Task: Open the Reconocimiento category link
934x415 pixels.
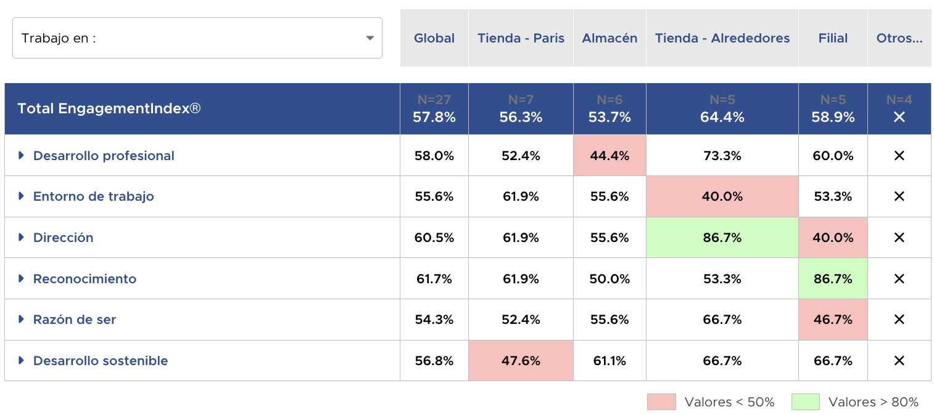Action: (x=85, y=279)
